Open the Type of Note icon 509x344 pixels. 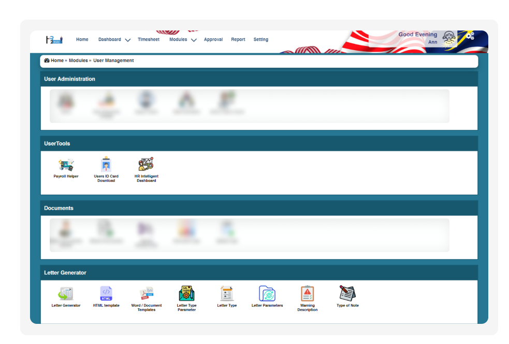coord(347,294)
